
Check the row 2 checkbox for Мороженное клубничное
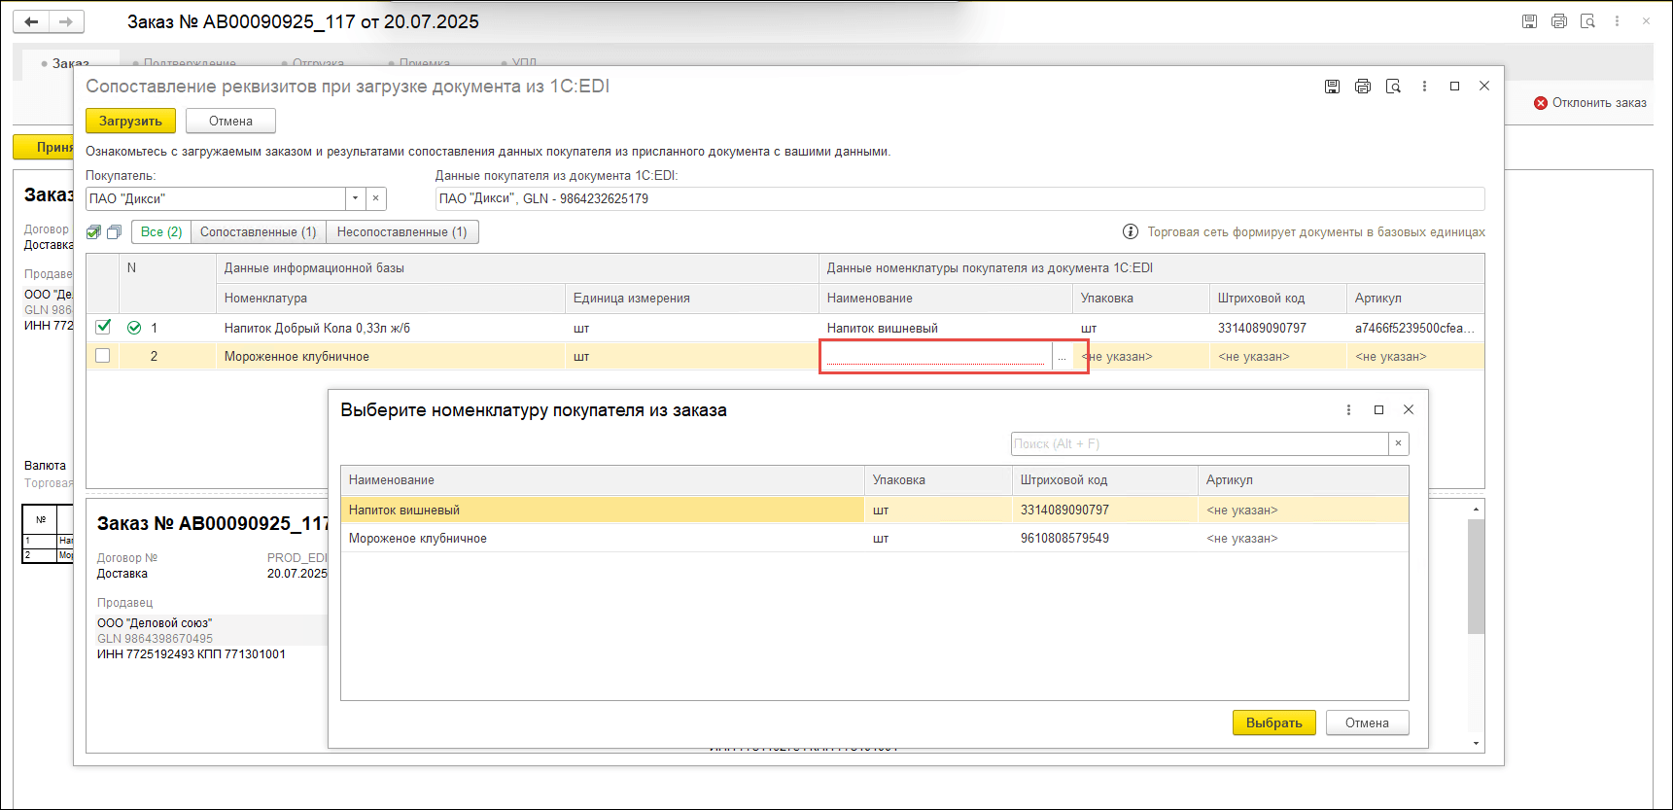point(103,356)
